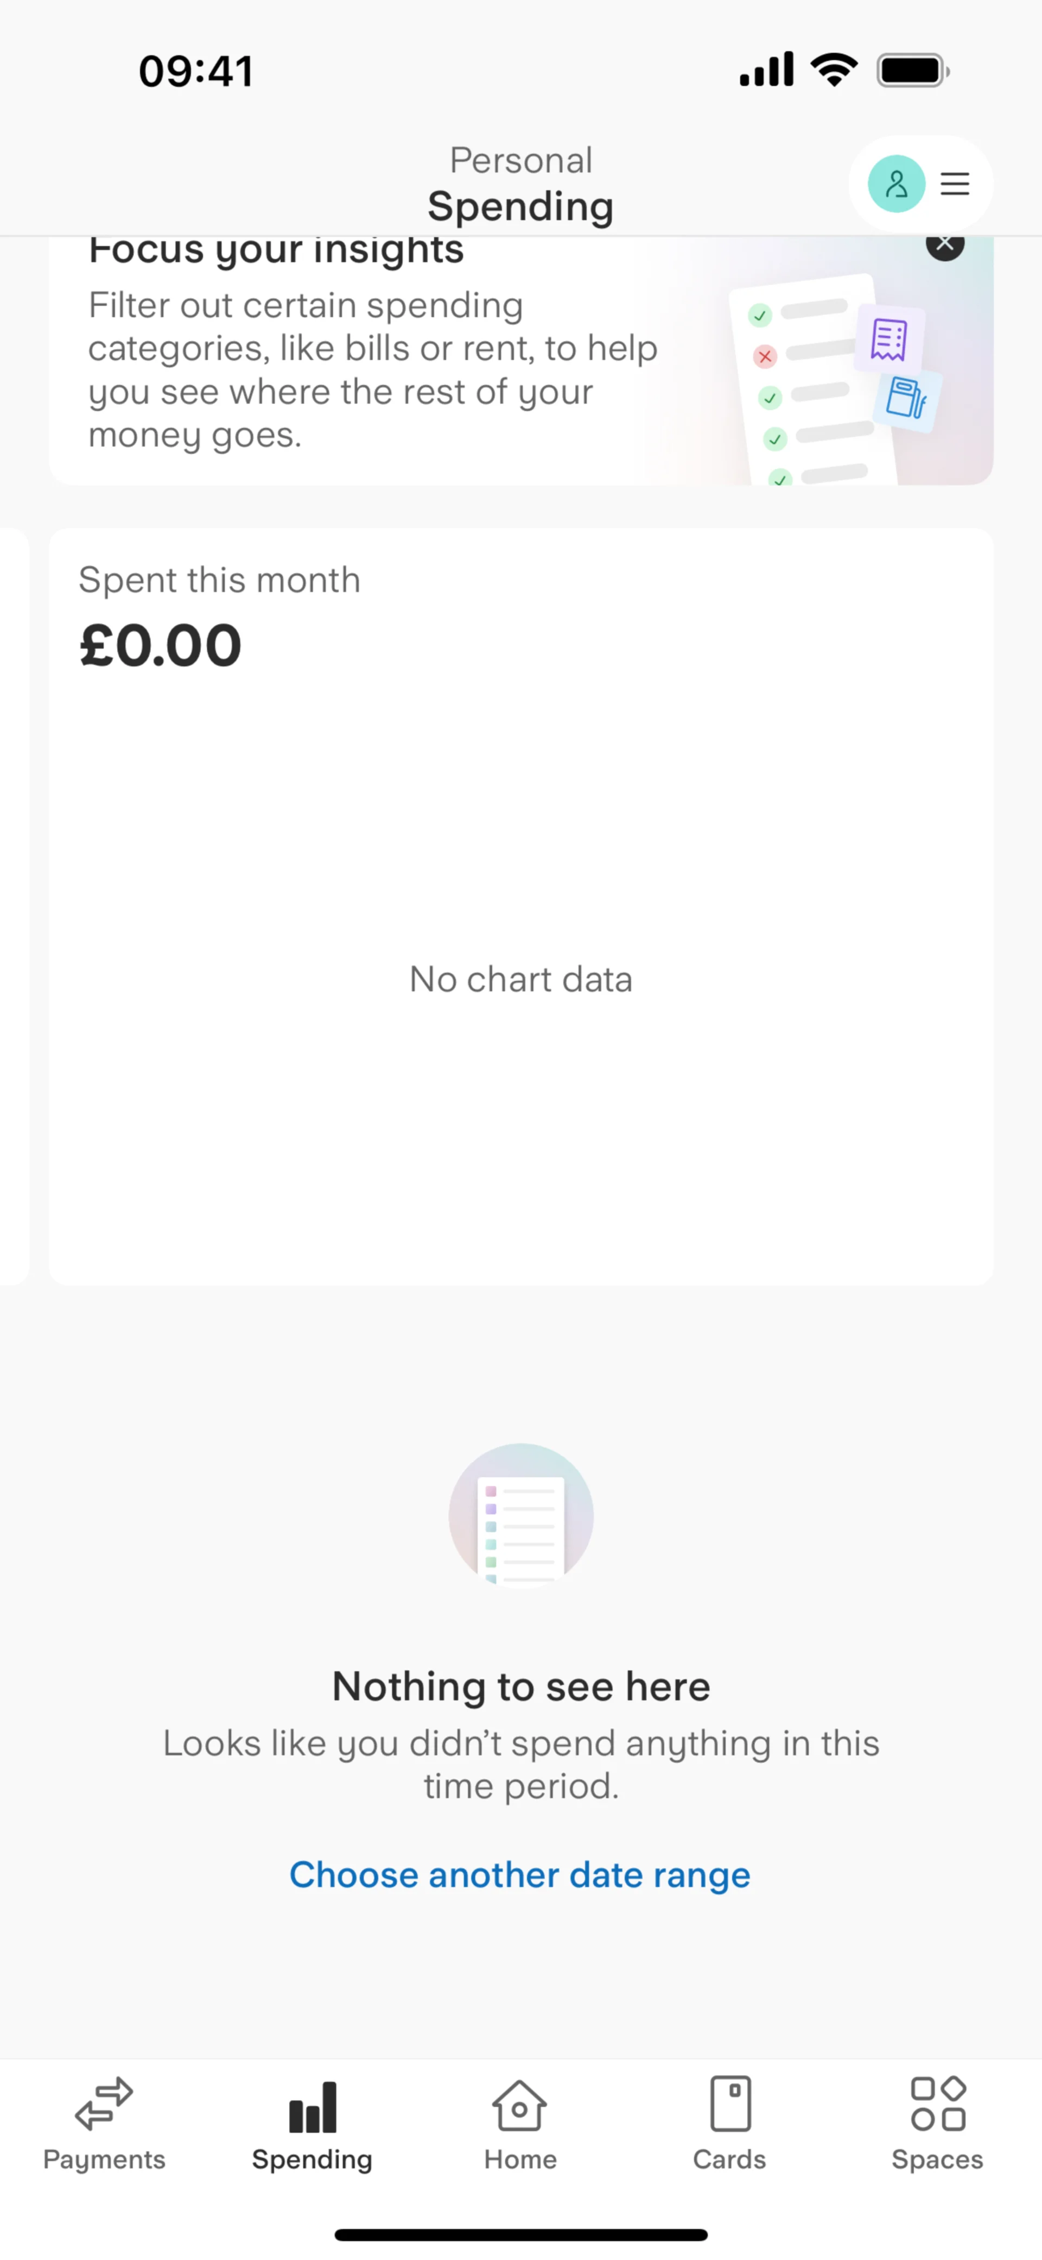This screenshot has width=1042, height=2260.
Task: Go to the Home tab
Action: pos(520,2121)
